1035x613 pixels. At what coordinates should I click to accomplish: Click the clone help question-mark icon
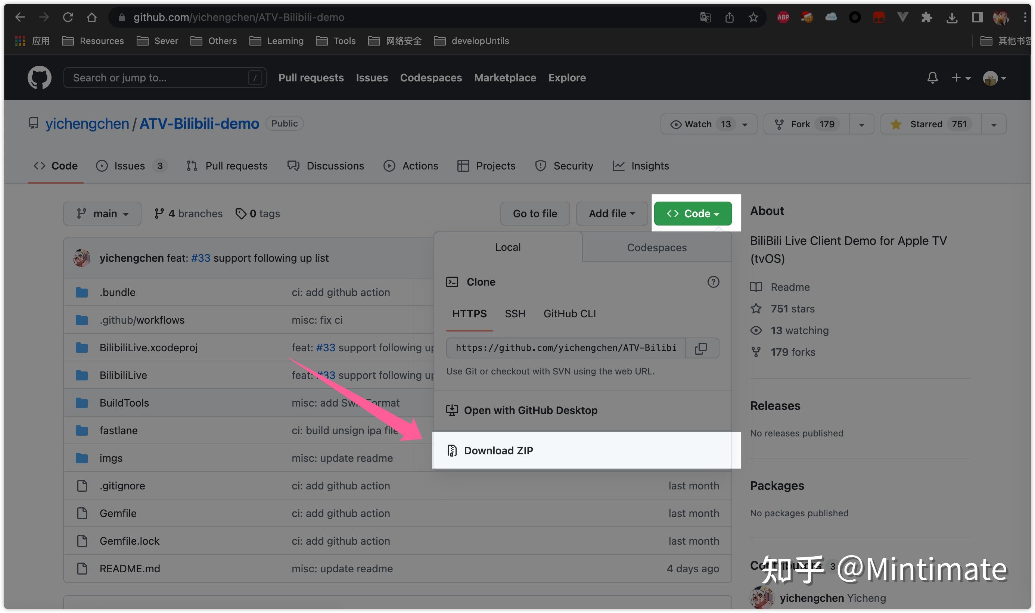coord(713,282)
